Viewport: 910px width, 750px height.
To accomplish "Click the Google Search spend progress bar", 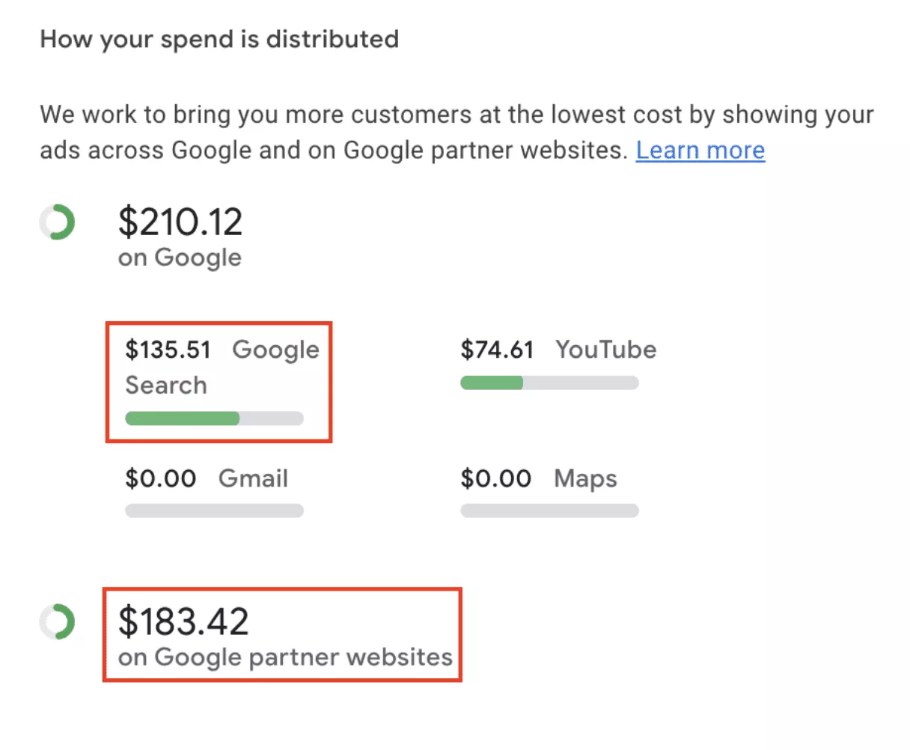I will (x=214, y=418).
